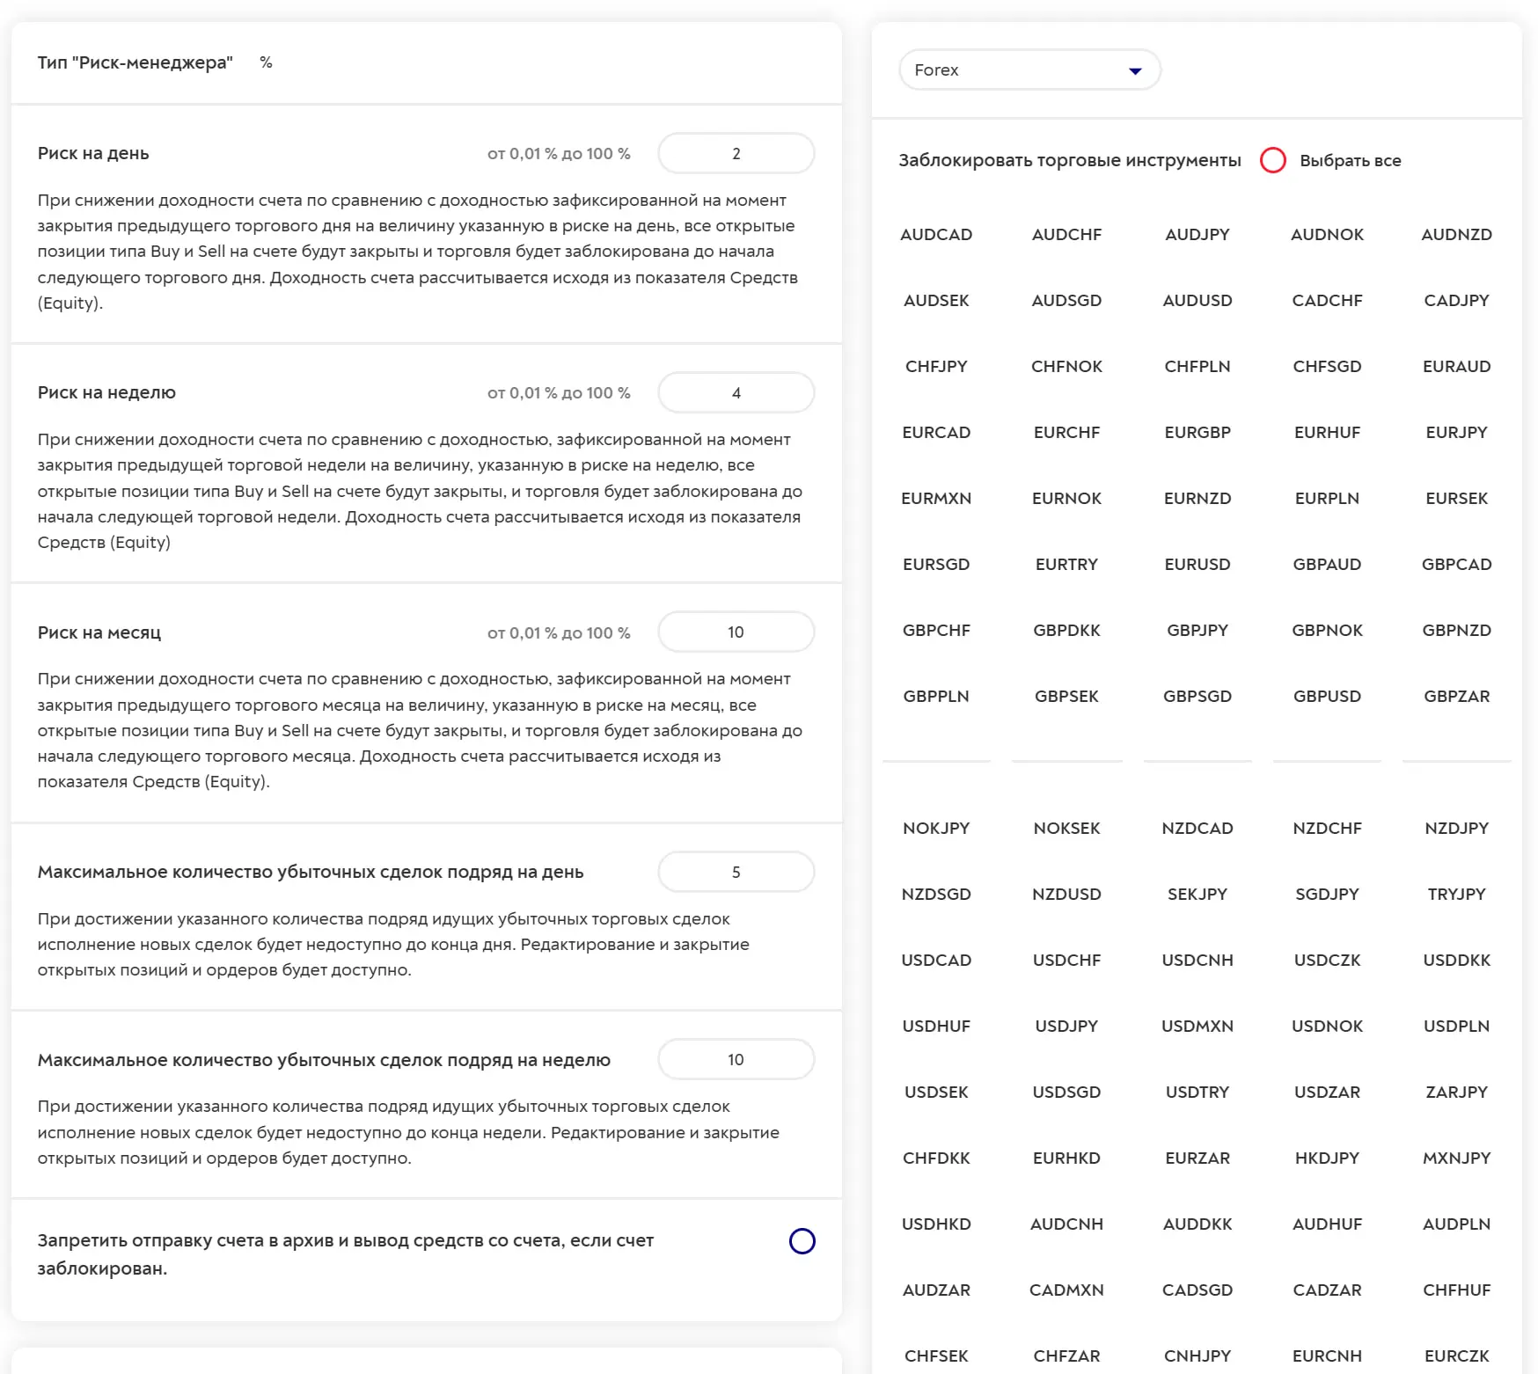
Task: Select the GBPCHF instrument
Action: [x=936, y=630]
